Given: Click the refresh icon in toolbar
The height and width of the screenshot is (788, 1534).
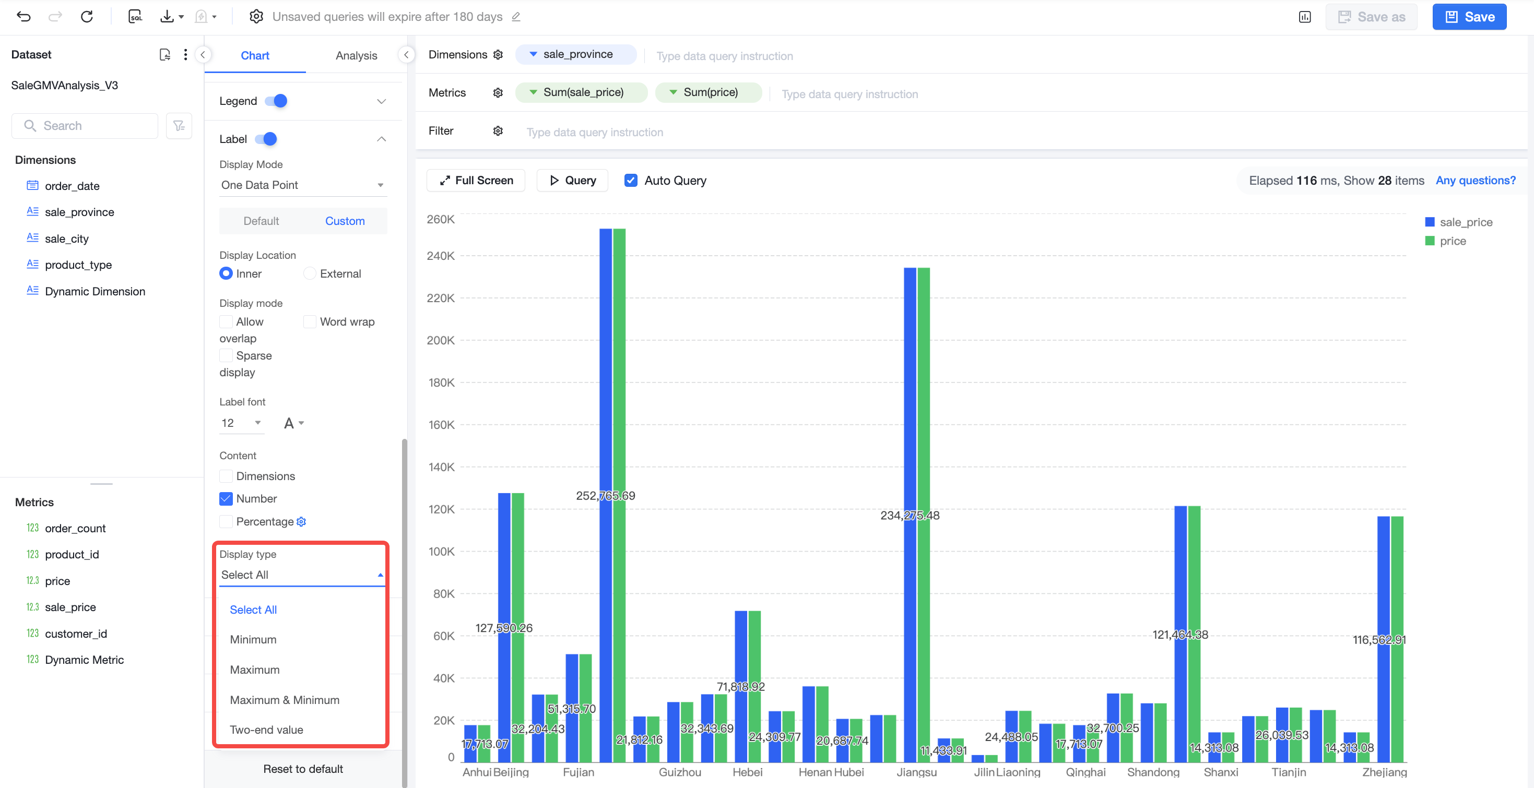Looking at the screenshot, I should coord(87,17).
